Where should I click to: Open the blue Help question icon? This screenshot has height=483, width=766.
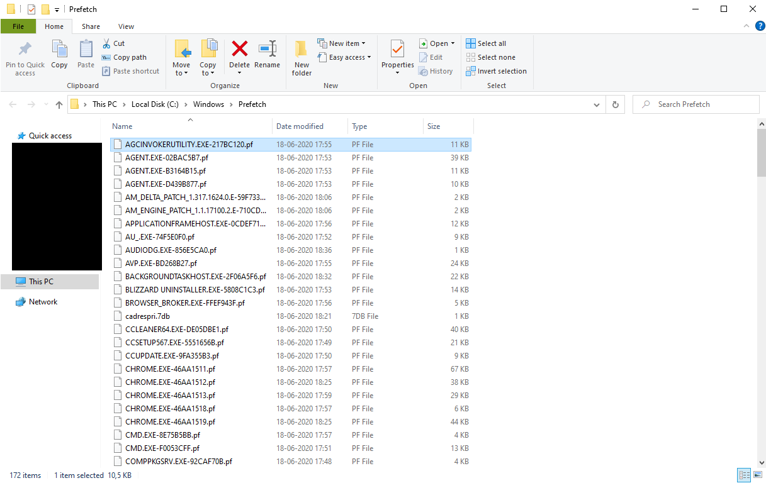click(760, 26)
